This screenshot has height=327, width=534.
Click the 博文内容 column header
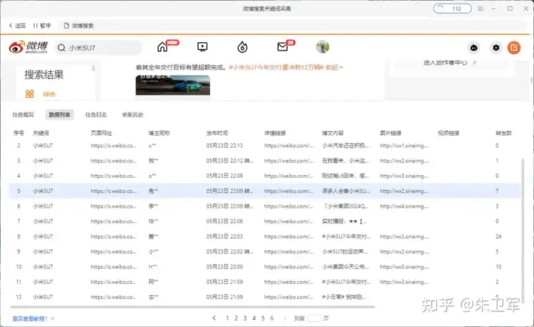[x=333, y=133]
